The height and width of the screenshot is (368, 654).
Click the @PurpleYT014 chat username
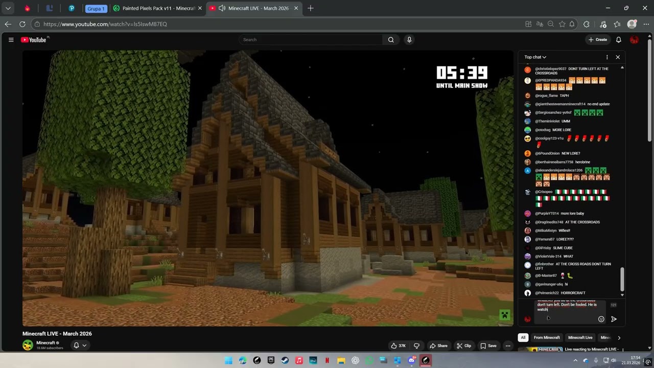click(547, 214)
